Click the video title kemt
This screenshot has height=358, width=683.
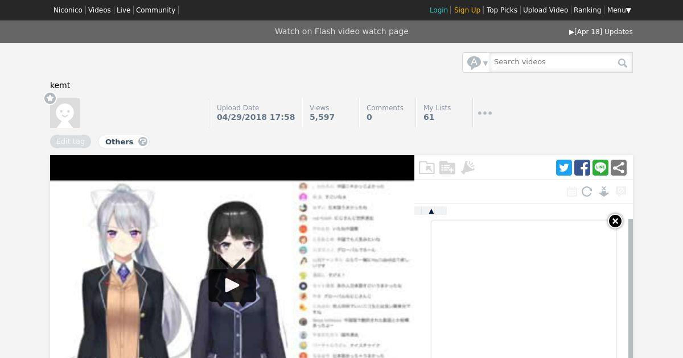coord(60,85)
